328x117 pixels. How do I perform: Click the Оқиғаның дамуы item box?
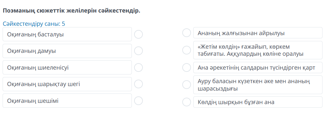67,51
